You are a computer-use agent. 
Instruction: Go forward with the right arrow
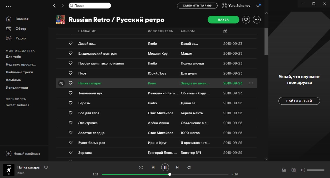tap(62, 5)
